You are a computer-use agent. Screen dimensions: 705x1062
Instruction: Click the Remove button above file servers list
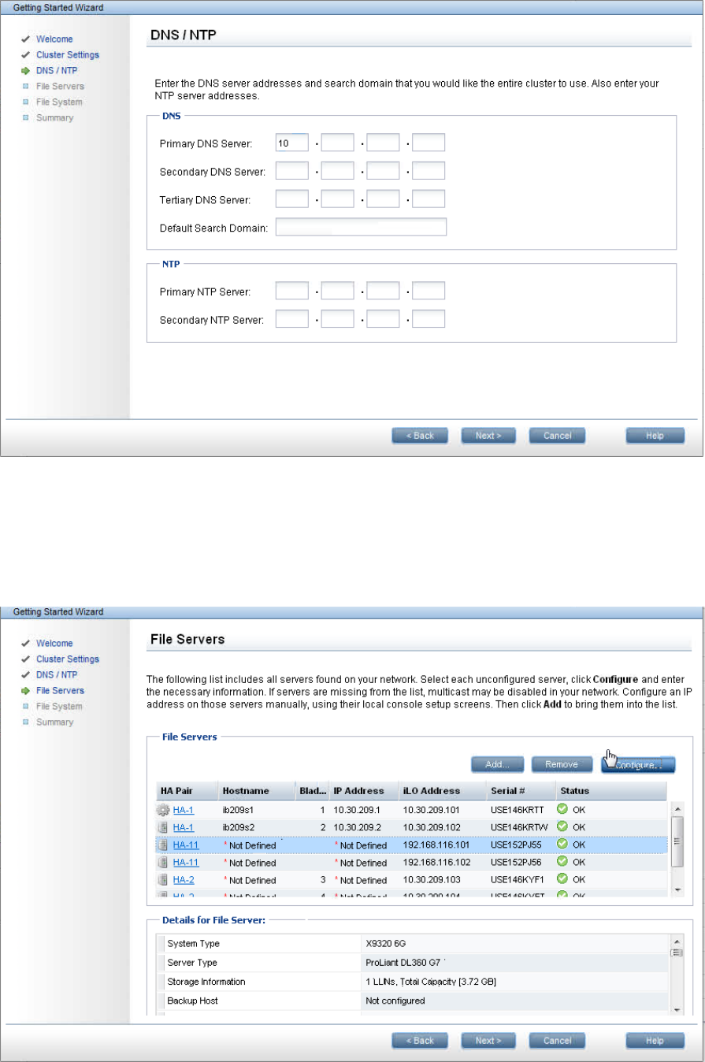[562, 764]
